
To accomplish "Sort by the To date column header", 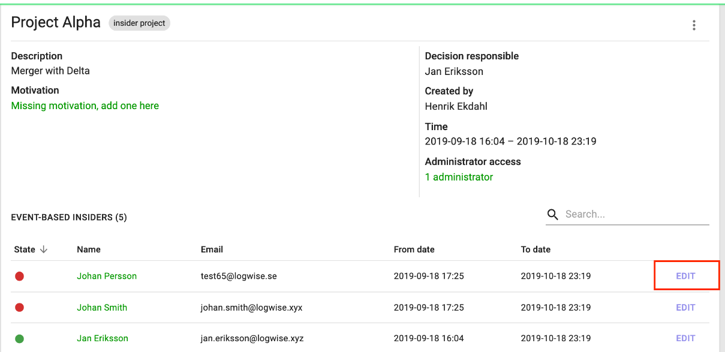I will [536, 249].
